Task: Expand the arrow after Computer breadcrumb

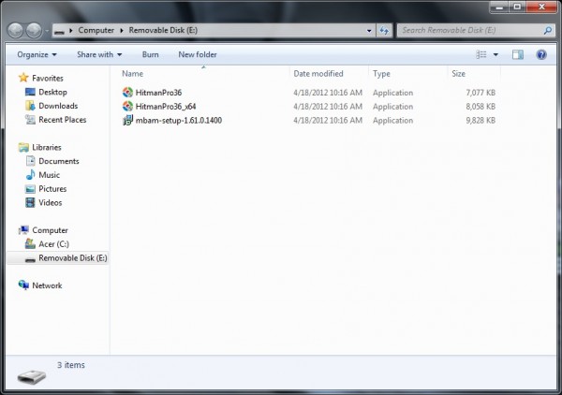Action: 122,31
